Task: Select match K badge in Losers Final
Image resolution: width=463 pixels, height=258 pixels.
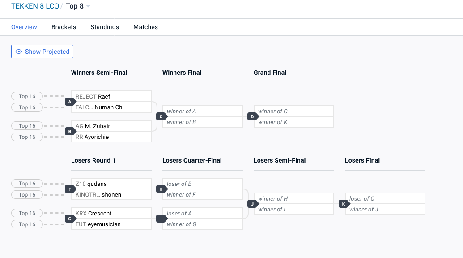Action: pyautogui.click(x=344, y=204)
